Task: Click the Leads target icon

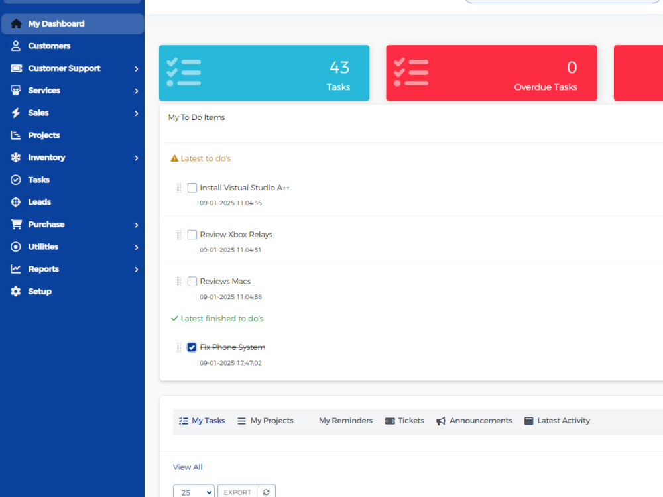Action: pos(16,202)
